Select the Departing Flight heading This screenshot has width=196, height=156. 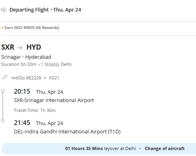pyautogui.click(x=29, y=10)
